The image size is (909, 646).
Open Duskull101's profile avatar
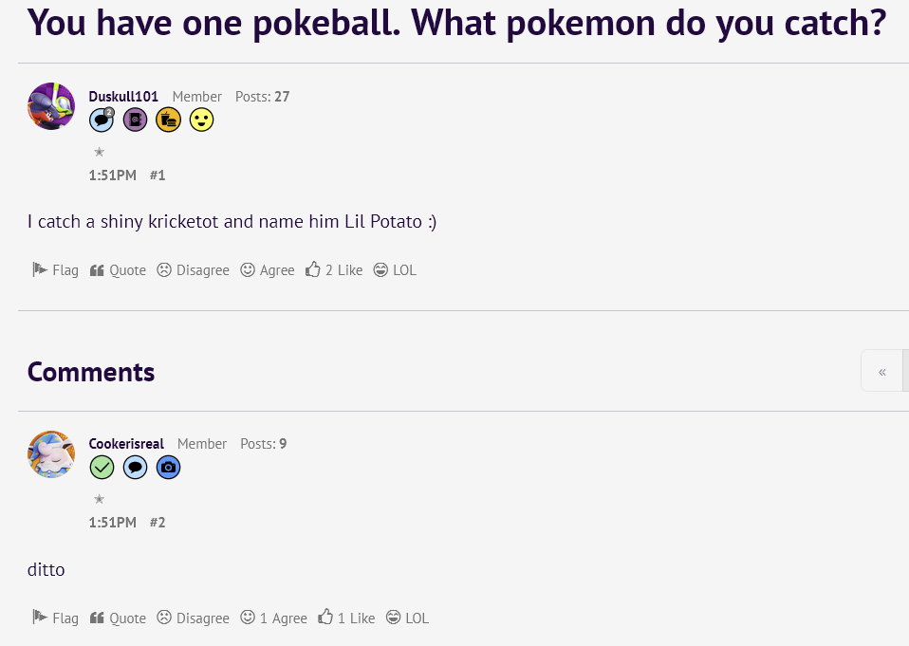(51, 106)
